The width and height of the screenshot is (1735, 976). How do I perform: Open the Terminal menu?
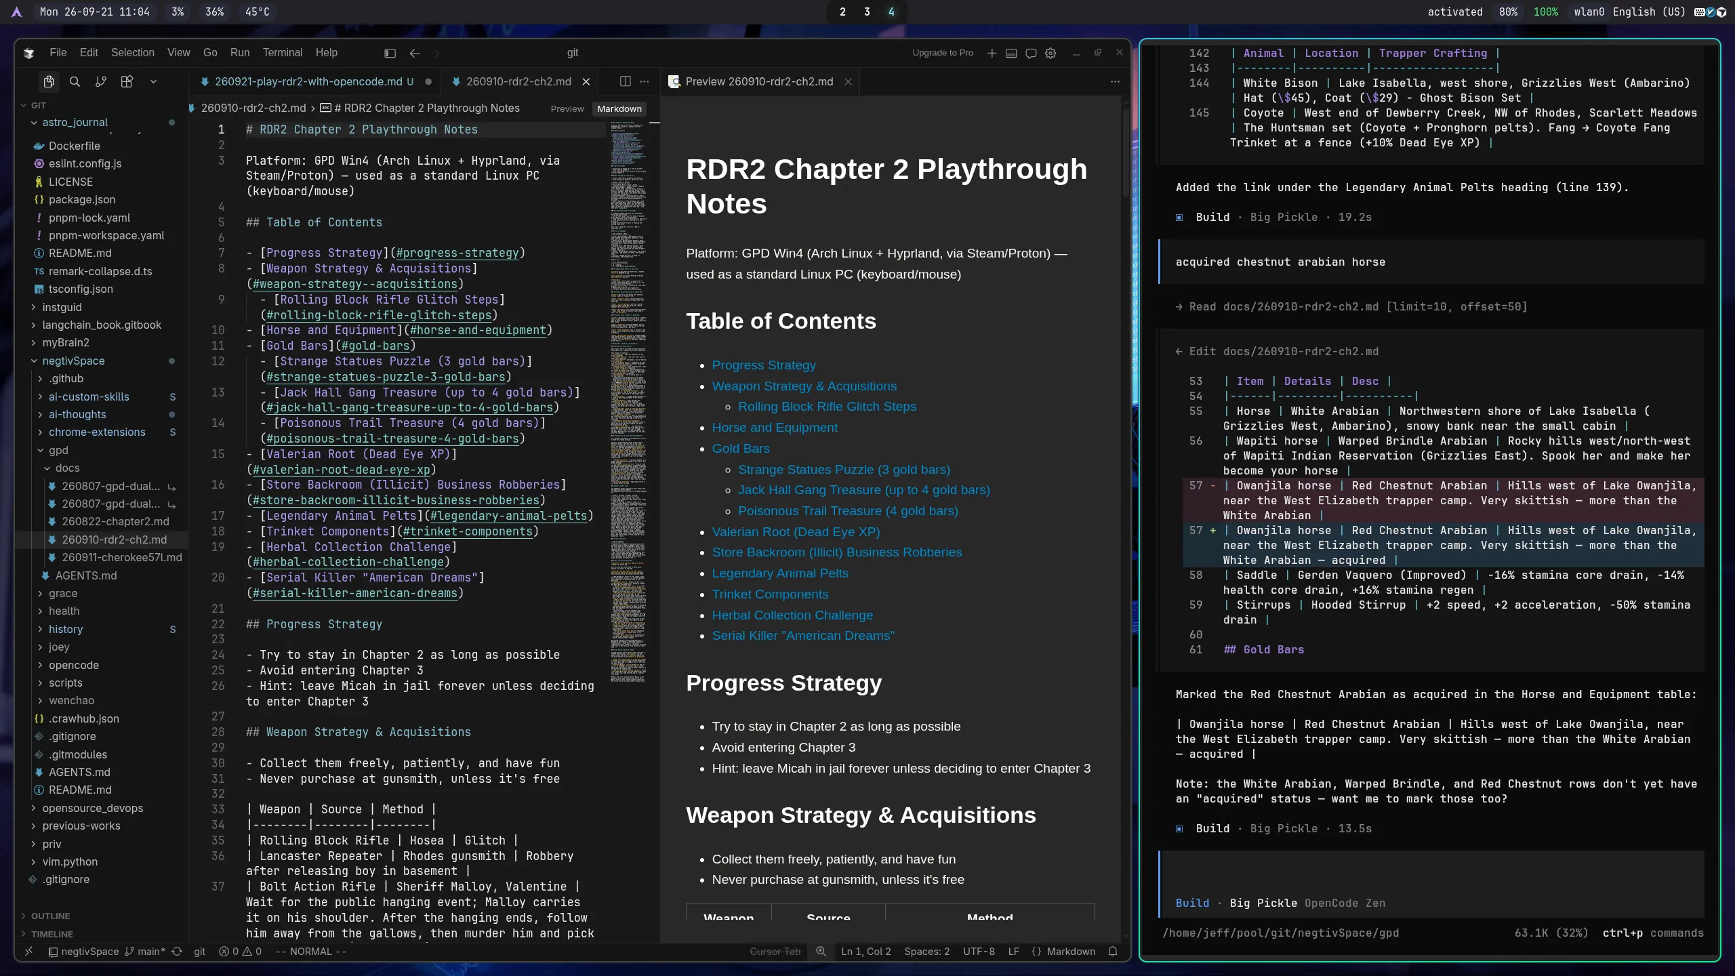point(283,53)
